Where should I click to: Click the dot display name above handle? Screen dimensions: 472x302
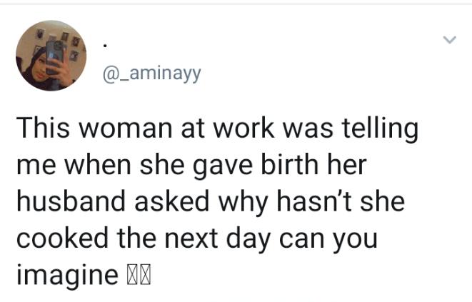(x=104, y=46)
